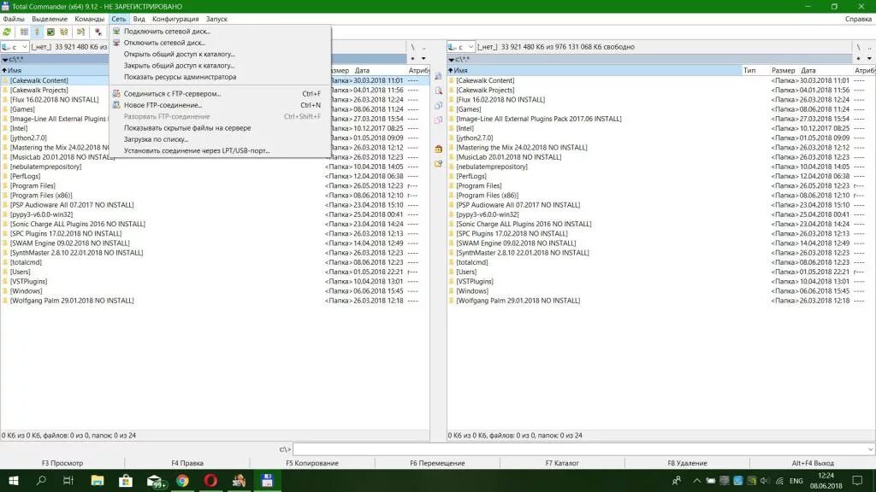This screenshot has height=492, width=876.
Task: Click the sixth toolbar icon before the separator
Action: coord(80,32)
